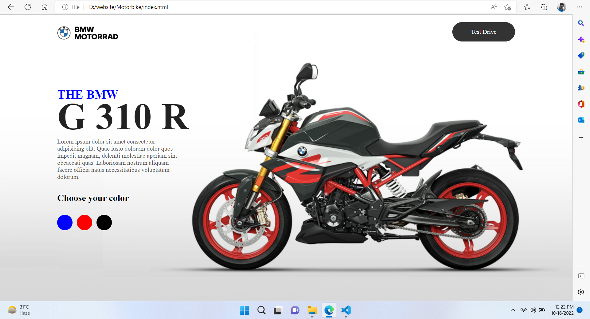
Task: Choose the blue color swatch
Action: [65, 223]
